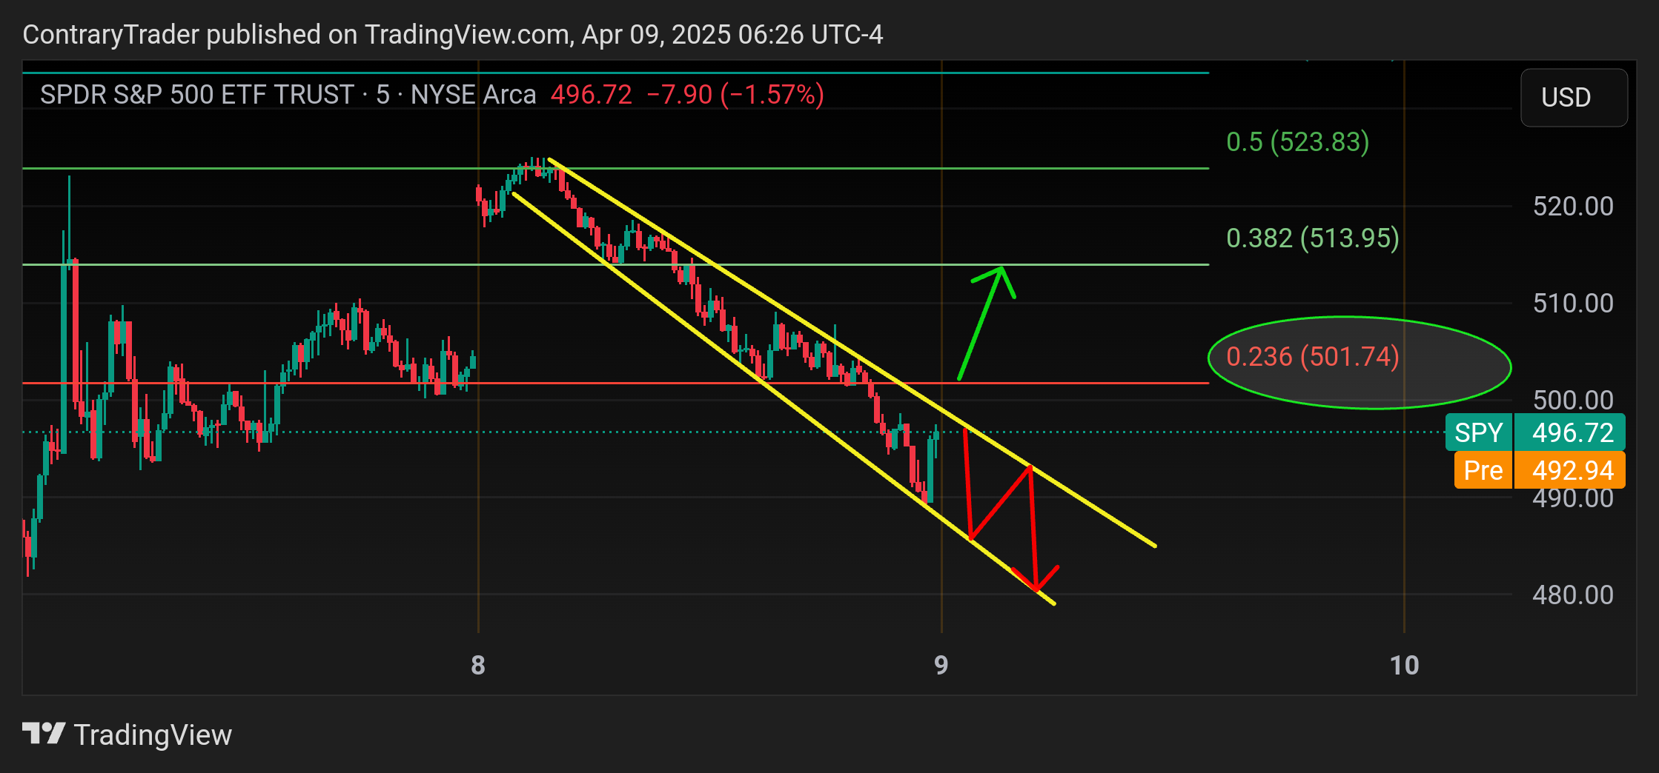Click the Pre market price label 492.94

(x=1540, y=470)
